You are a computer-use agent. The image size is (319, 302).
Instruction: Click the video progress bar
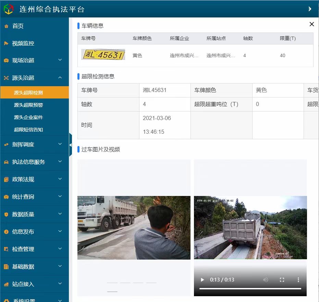(x=250, y=289)
